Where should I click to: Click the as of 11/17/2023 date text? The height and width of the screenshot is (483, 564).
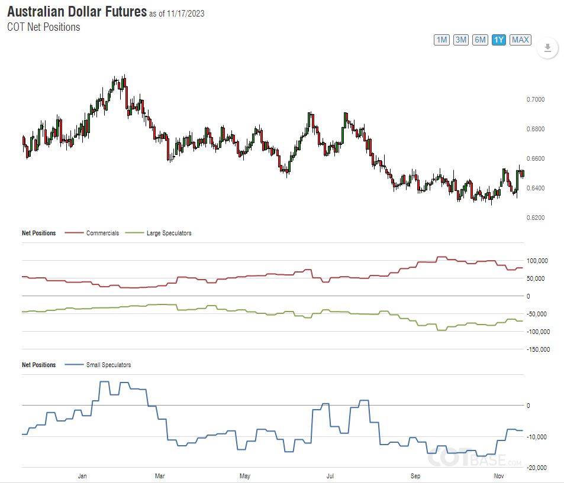coord(176,14)
